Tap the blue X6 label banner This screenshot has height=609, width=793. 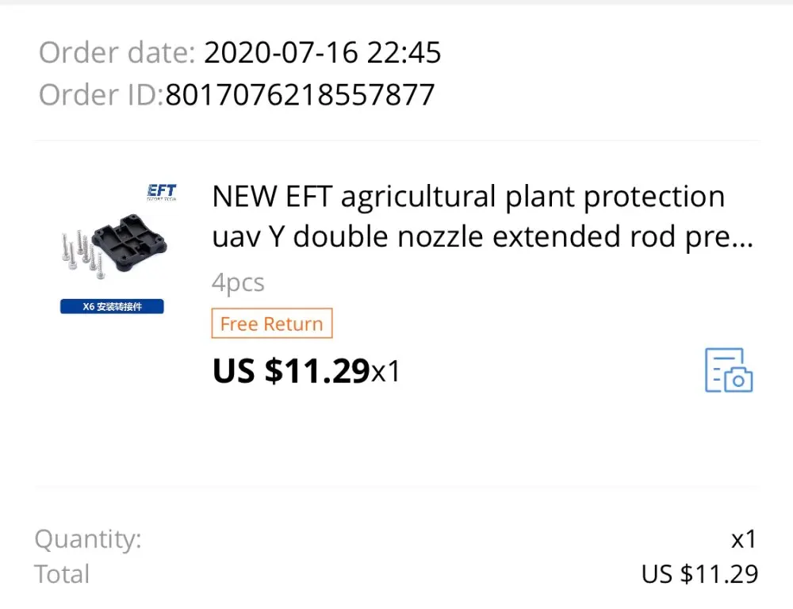pos(112,306)
